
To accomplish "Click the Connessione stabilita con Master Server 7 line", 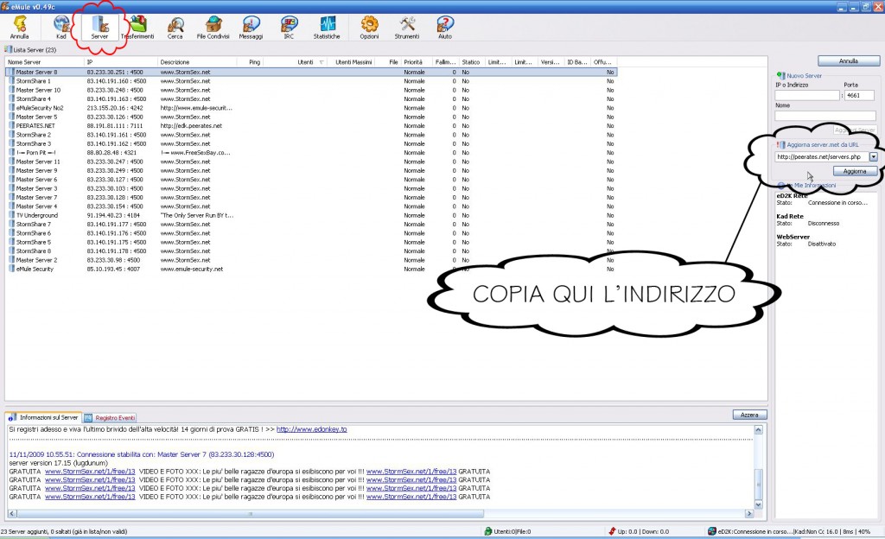I will click(x=142, y=454).
